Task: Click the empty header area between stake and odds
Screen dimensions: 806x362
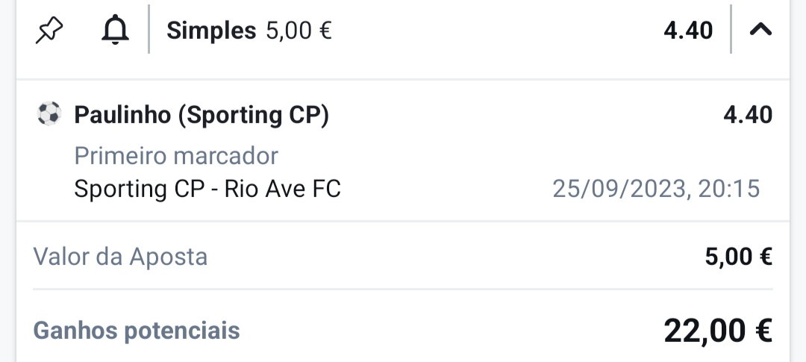Action: (x=498, y=31)
